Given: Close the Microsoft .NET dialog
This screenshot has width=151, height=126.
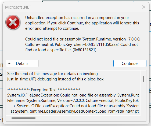Looking at the screenshot, I should click(x=144, y=7).
